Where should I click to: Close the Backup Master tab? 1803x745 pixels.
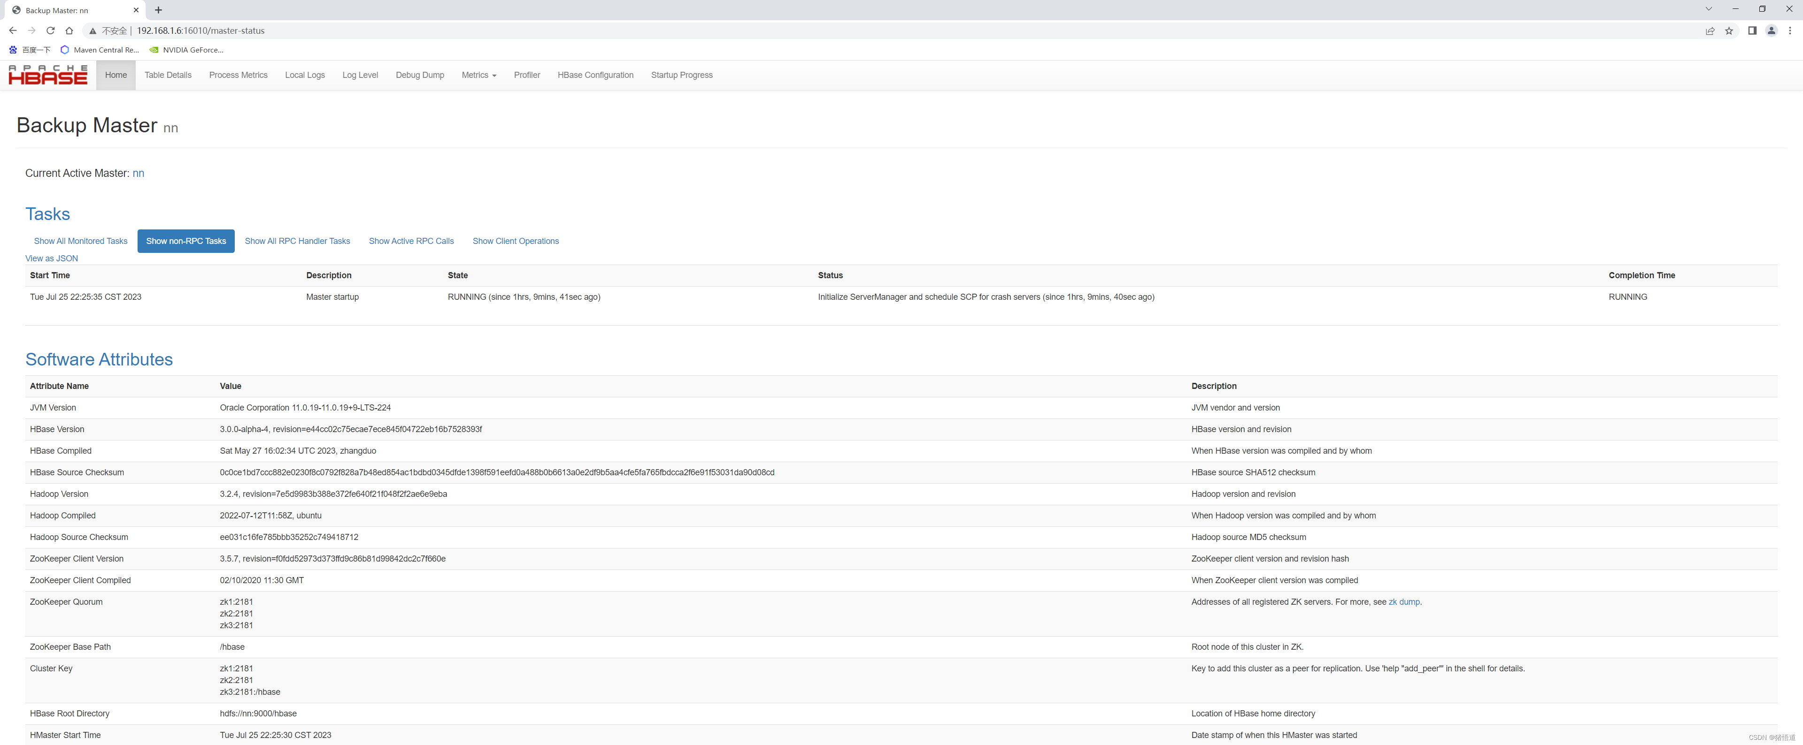[x=136, y=10]
